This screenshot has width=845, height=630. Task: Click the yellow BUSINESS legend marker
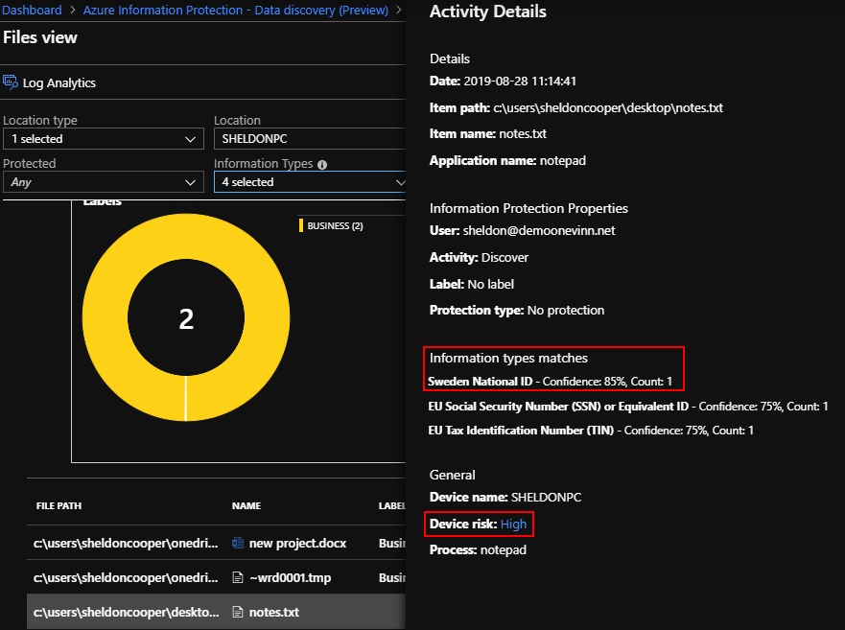pos(301,226)
